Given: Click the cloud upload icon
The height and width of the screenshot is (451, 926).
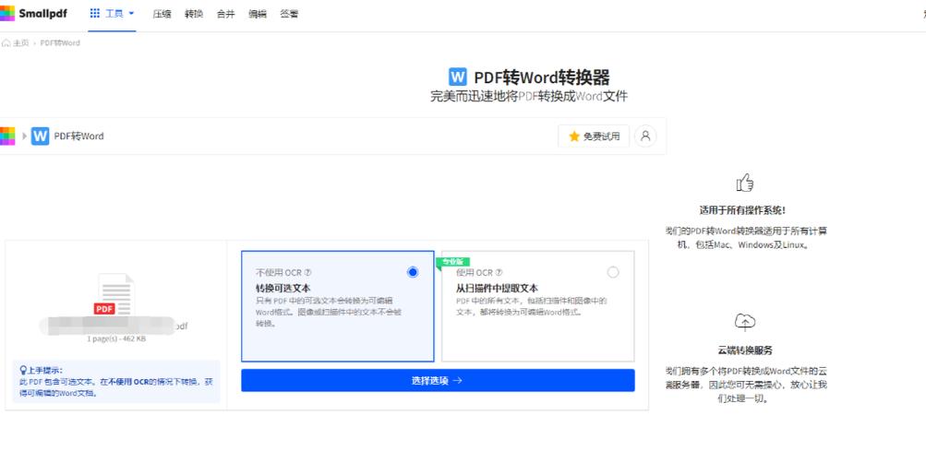Looking at the screenshot, I should coord(745,322).
